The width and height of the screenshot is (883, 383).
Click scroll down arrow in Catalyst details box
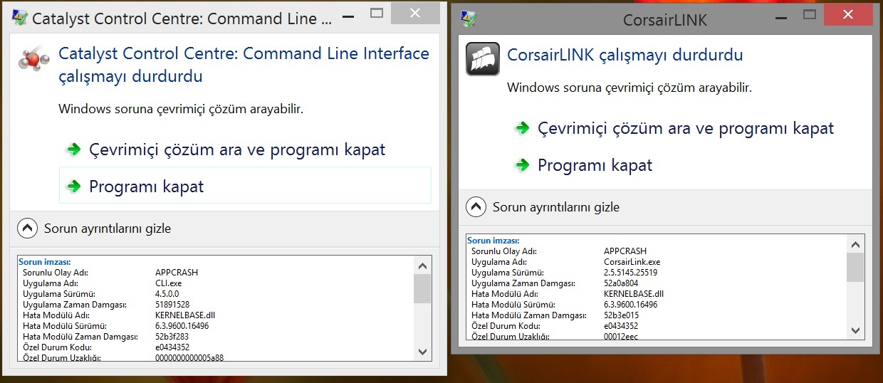[x=422, y=351]
